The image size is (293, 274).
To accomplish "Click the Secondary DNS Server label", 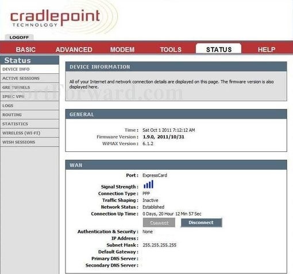I will click(112, 265).
